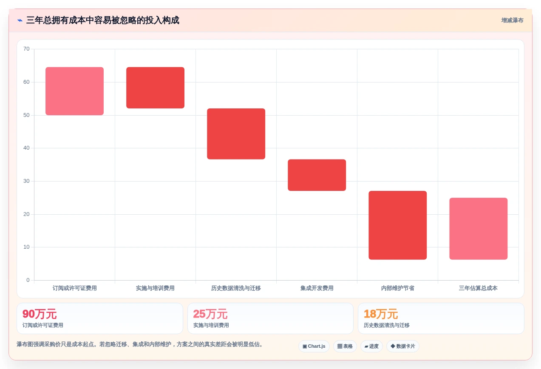Click the y-axis tick value 20
The width and height of the screenshot is (541, 369).
click(x=26, y=214)
